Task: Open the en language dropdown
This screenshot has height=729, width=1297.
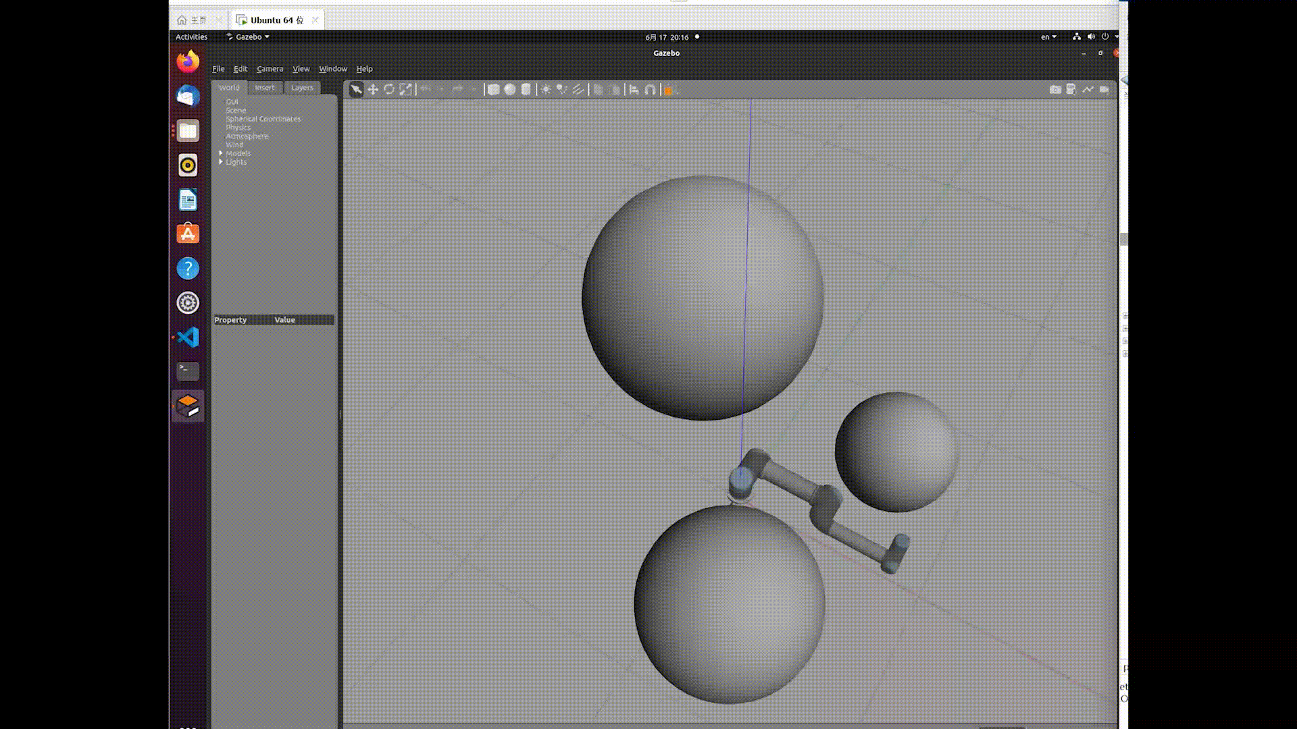Action: tap(1048, 37)
